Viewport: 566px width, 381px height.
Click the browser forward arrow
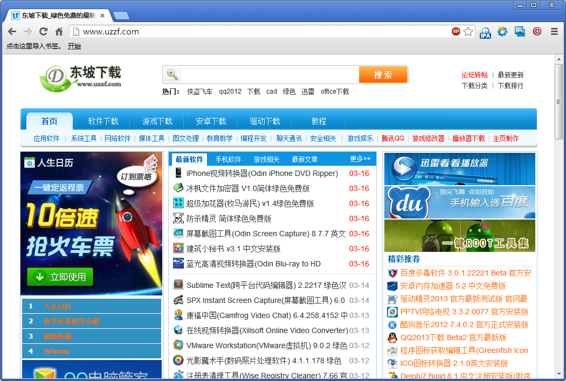tap(27, 32)
